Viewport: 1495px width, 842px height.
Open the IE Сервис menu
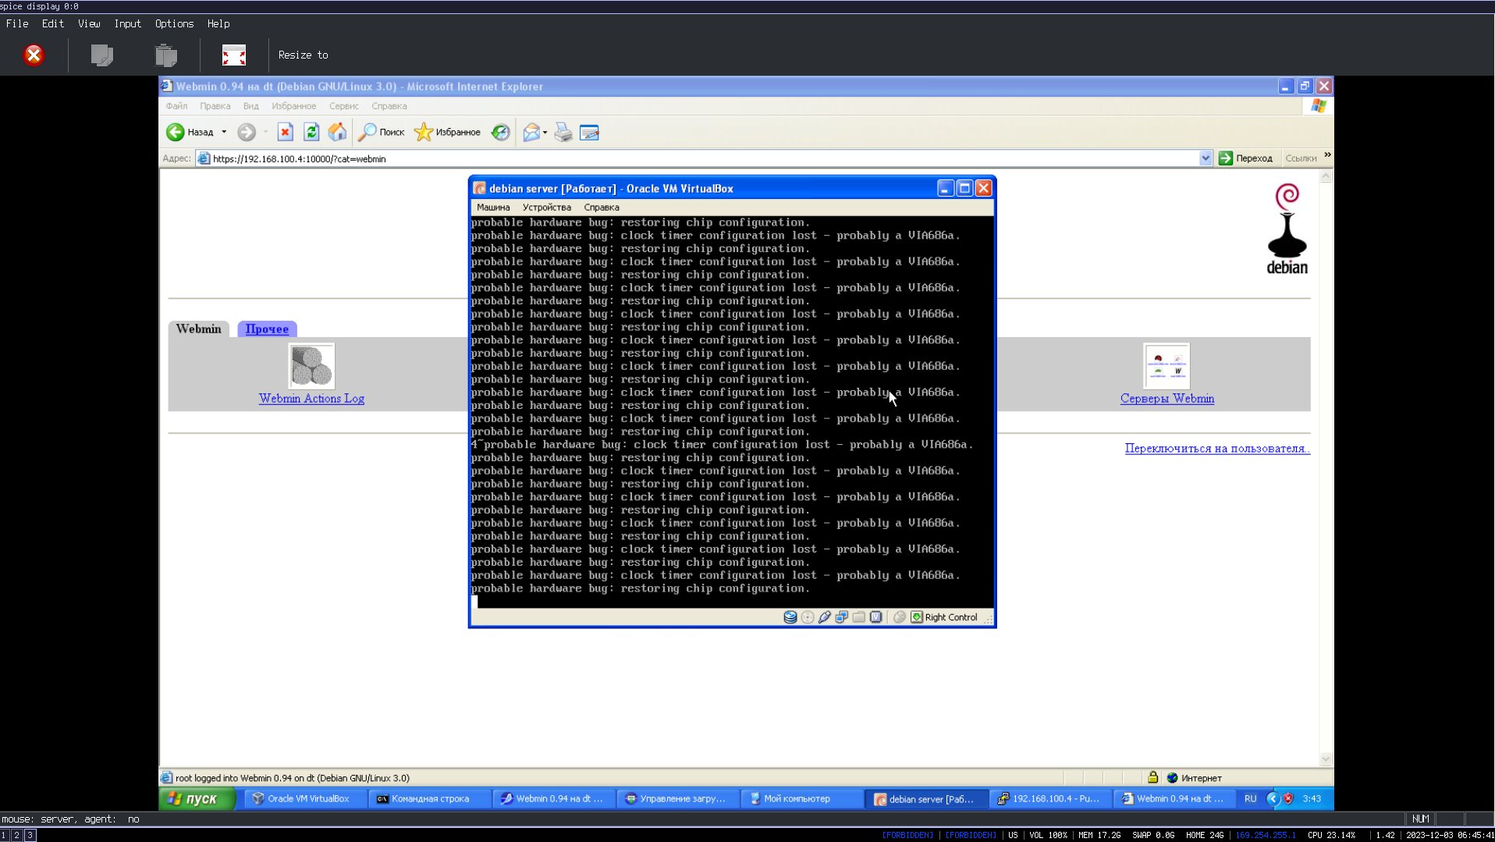click(x=343, y=106)
